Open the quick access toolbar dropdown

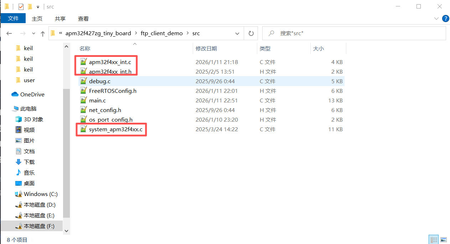[38, 7]
